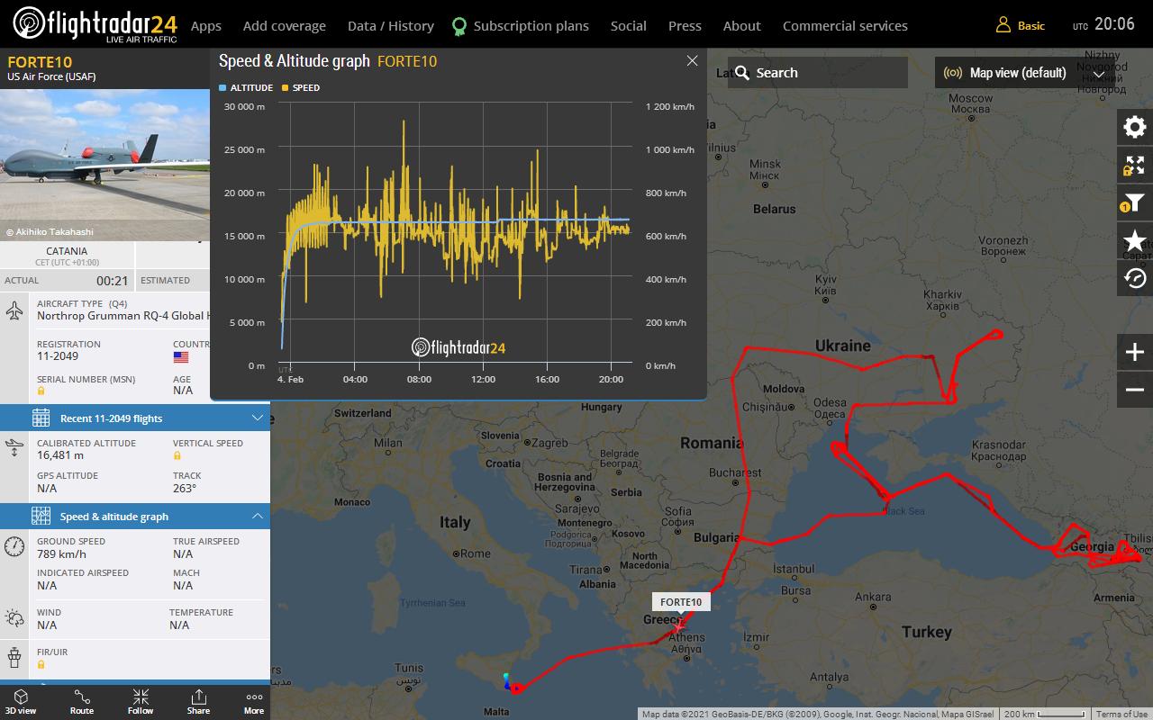Show the flight Route

(x=82, y=702)
